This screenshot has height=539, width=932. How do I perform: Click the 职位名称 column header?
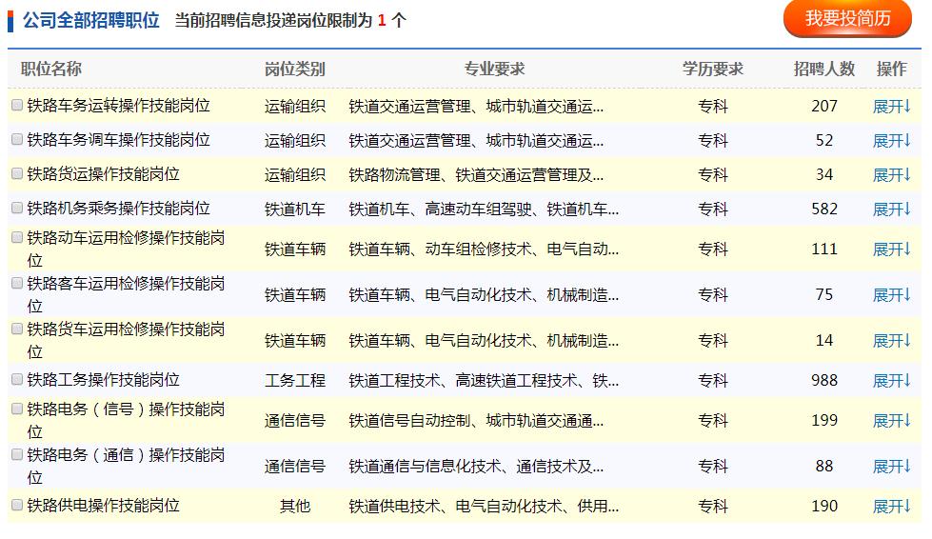click(51, 70)
